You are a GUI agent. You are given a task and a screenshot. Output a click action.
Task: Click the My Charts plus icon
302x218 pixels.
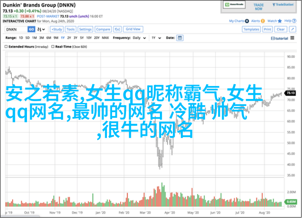click(x=247, y=21)
